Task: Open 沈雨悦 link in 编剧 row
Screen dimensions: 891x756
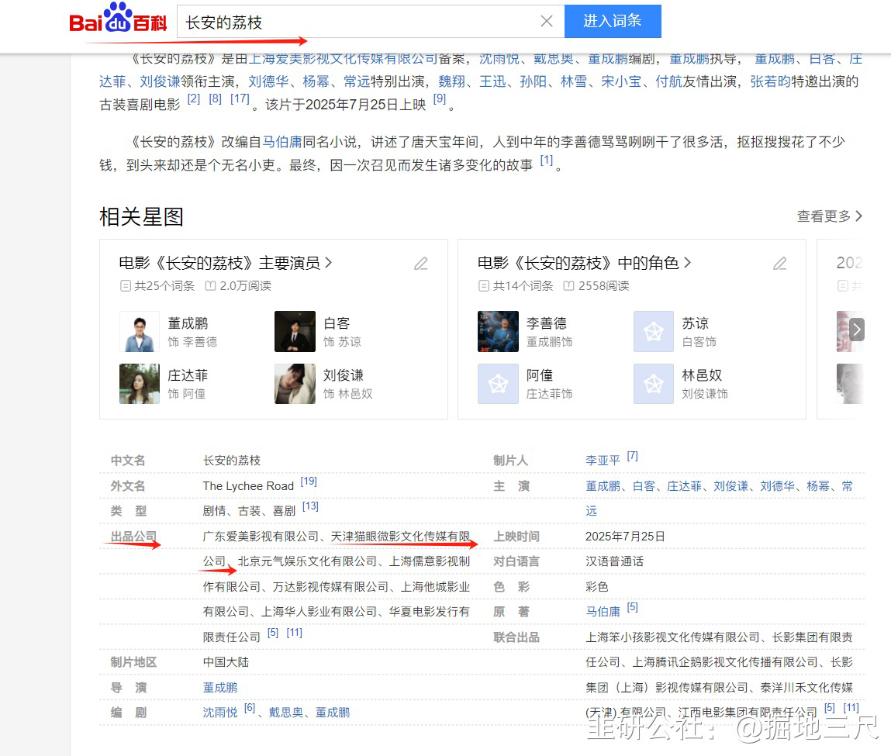Action: click(x=220, y=713)
